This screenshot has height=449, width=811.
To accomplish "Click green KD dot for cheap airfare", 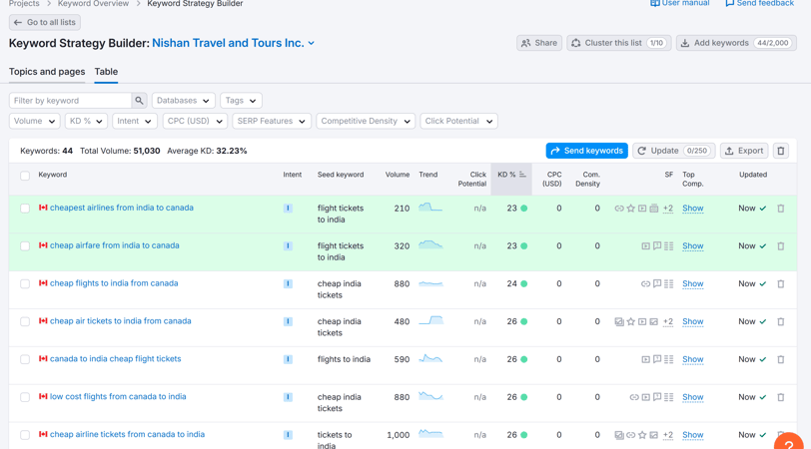I will [524, 245].
